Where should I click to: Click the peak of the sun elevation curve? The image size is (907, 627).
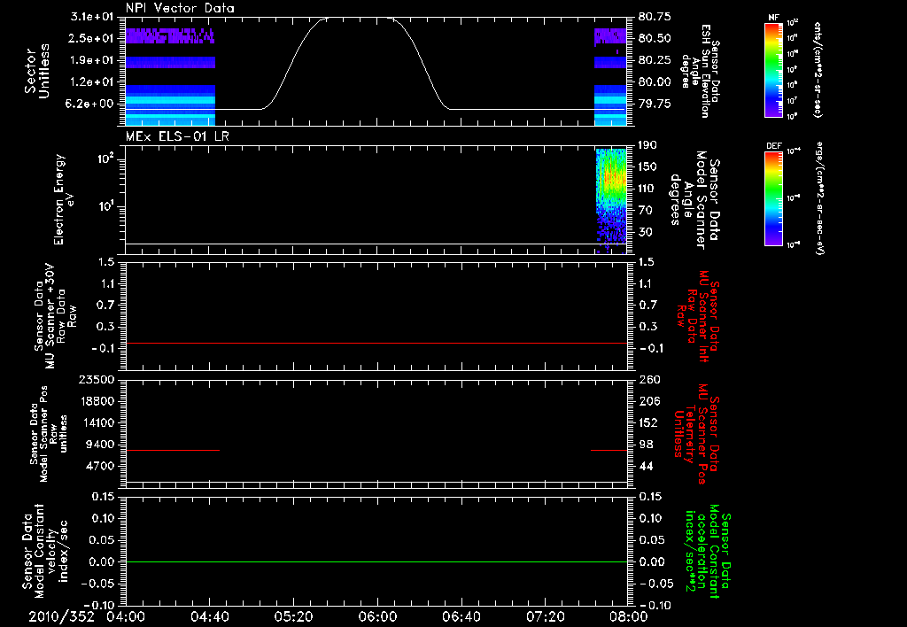(357, 18)
